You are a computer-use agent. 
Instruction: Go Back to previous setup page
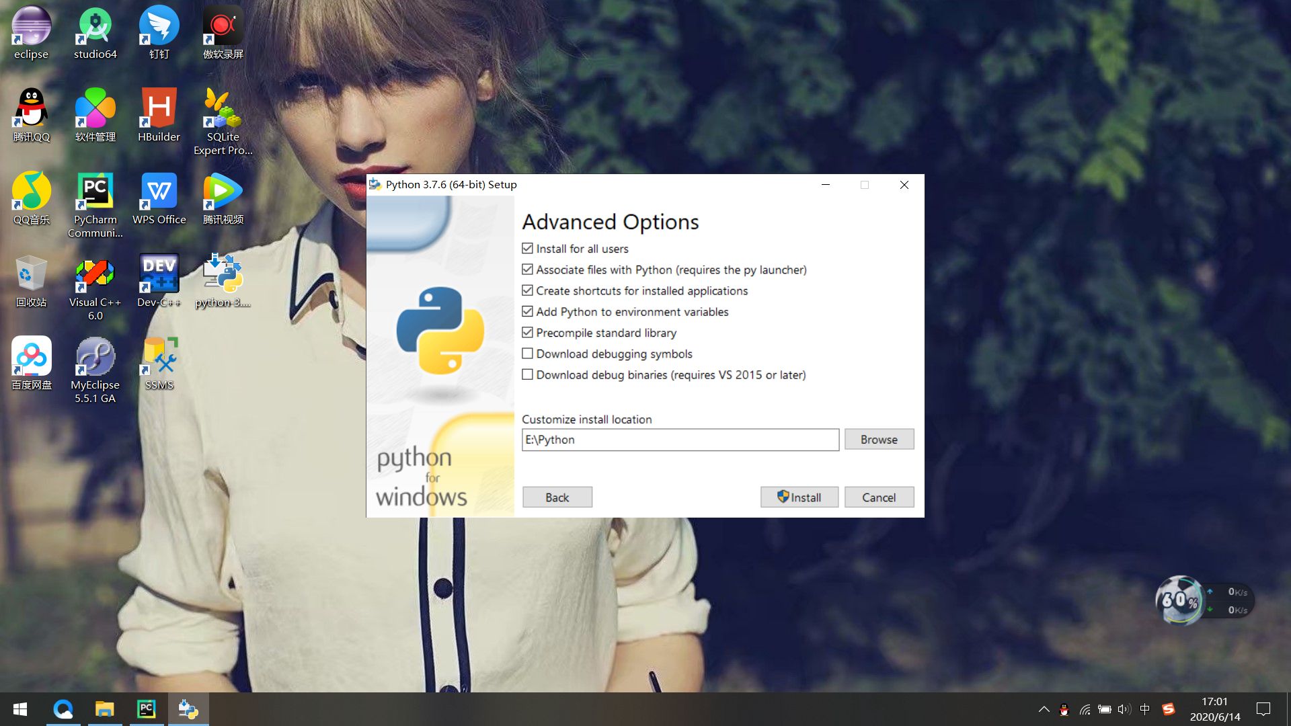[557, 497]
